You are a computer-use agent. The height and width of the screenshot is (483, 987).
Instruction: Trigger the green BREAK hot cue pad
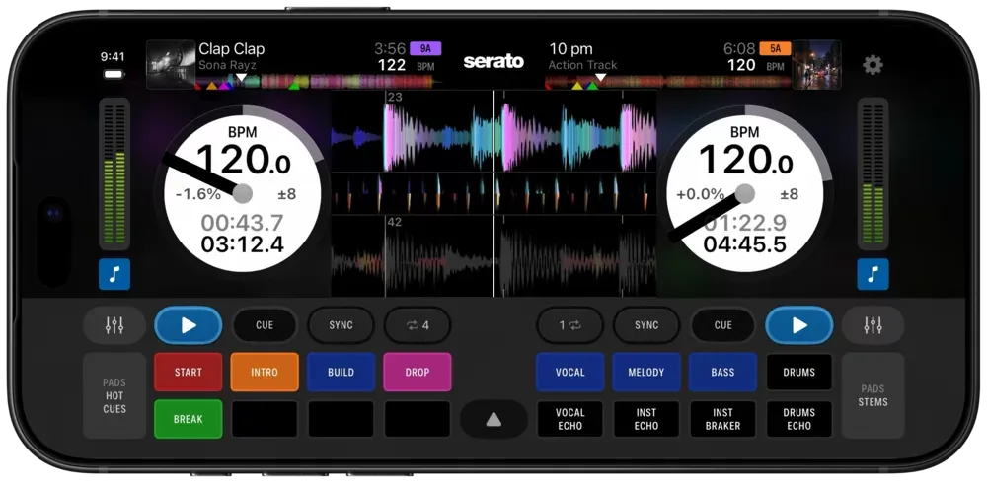pyautogui.click(x=189, y=419)
